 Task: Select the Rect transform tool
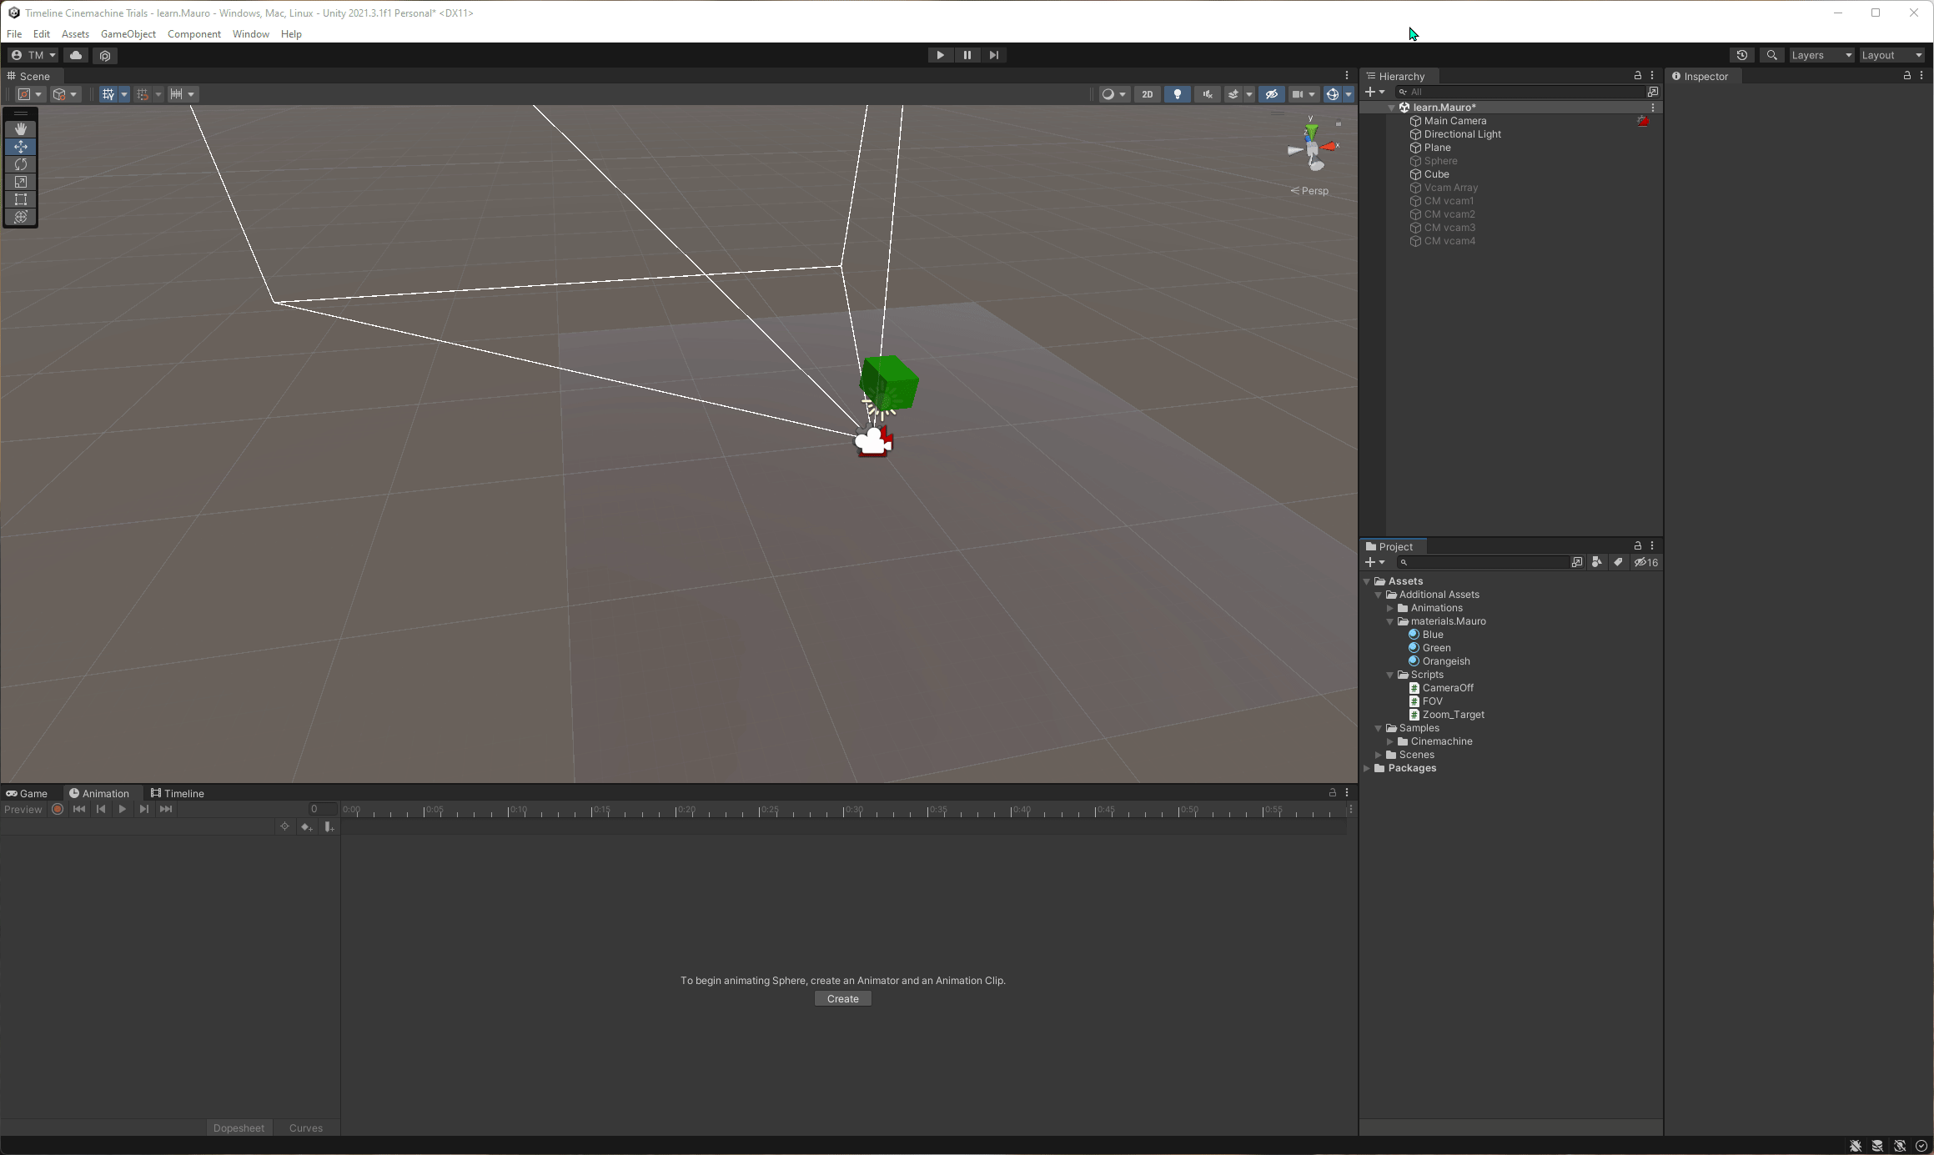(21, 199)
